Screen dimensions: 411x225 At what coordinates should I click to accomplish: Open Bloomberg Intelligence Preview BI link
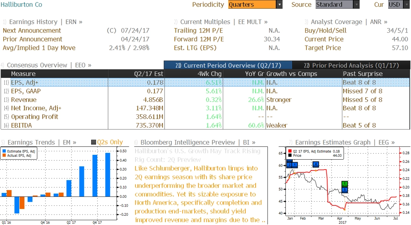coord(195,142)
